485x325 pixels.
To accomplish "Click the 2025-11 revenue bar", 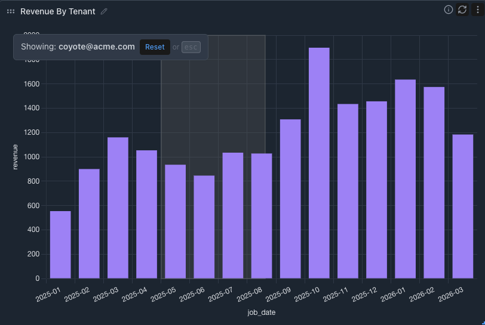I will tap(348, 191).
